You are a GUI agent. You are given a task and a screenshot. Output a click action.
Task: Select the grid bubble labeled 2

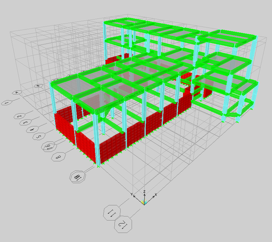click(x=19, y=116)
